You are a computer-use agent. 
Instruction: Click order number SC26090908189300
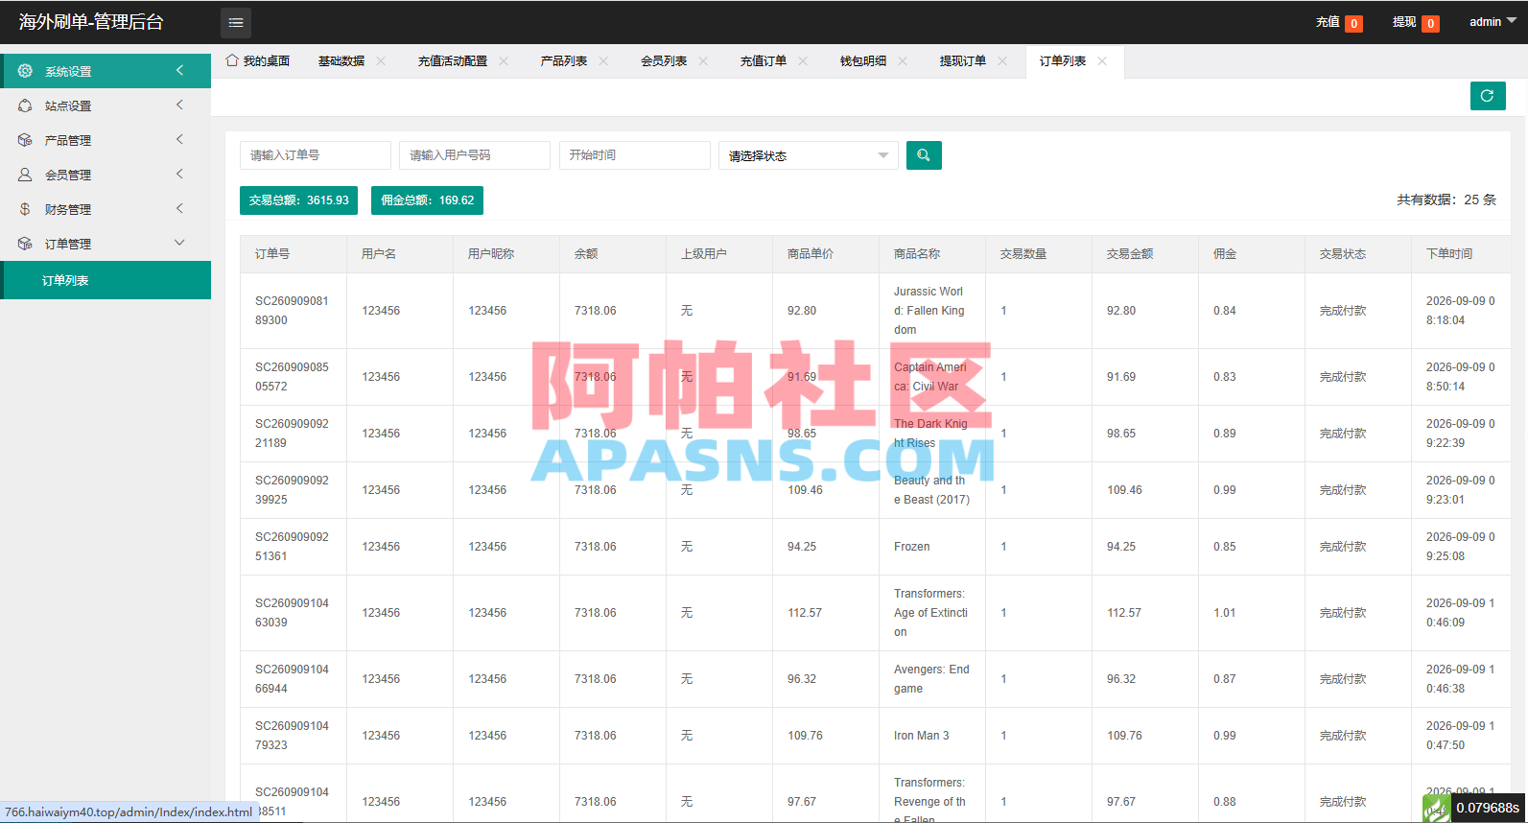pyautogui.click(x=292, y=311)
